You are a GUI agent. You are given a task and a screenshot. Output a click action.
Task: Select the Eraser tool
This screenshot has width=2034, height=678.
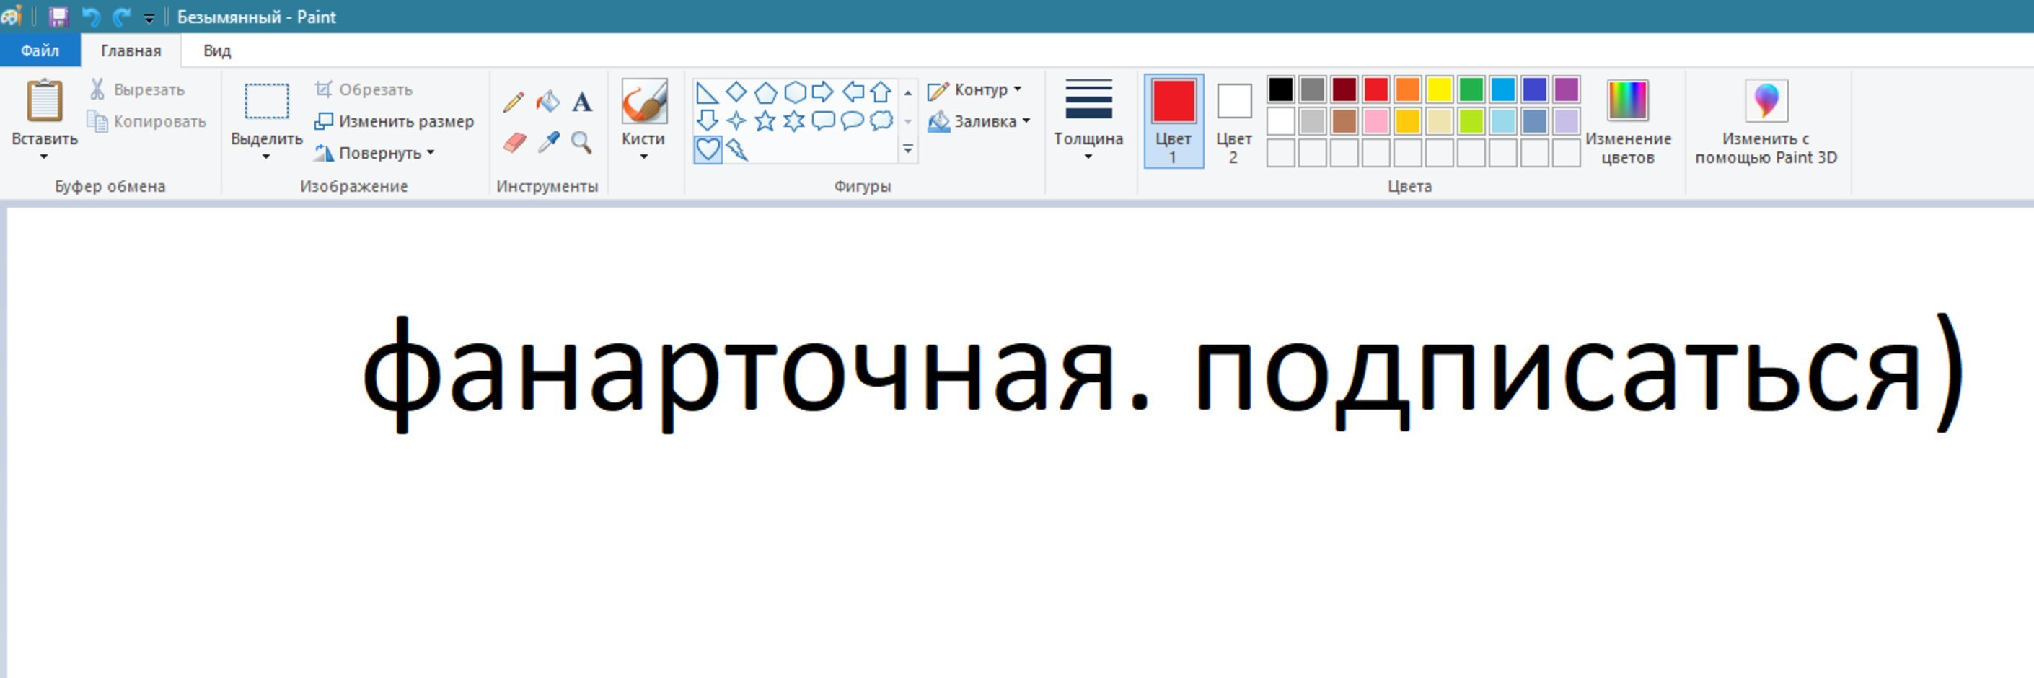(514, 143)
